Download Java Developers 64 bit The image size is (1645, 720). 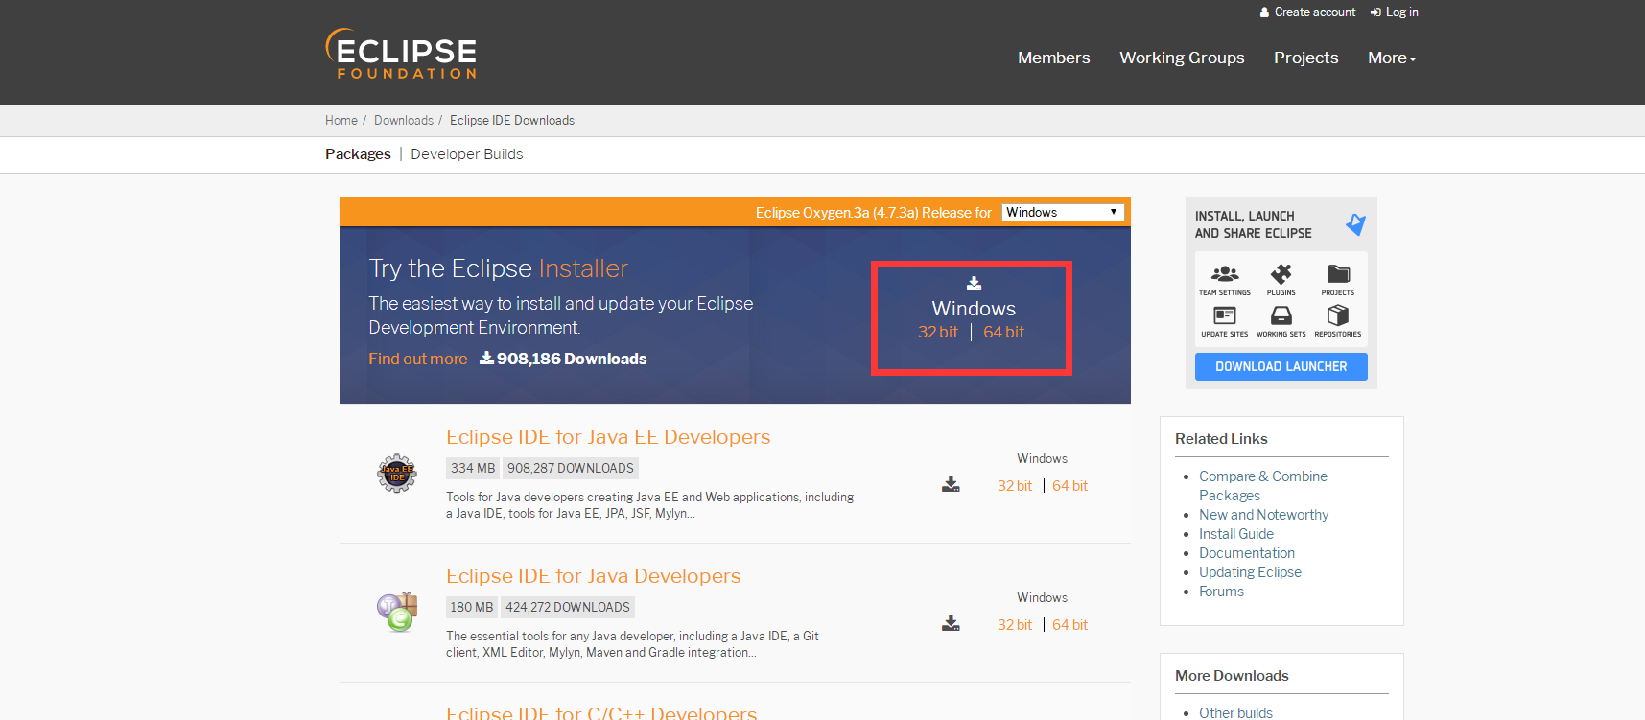click(x=1069, y=625)
